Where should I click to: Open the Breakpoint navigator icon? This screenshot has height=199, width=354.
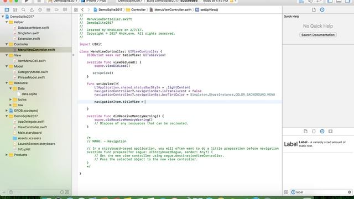point(56,10)
